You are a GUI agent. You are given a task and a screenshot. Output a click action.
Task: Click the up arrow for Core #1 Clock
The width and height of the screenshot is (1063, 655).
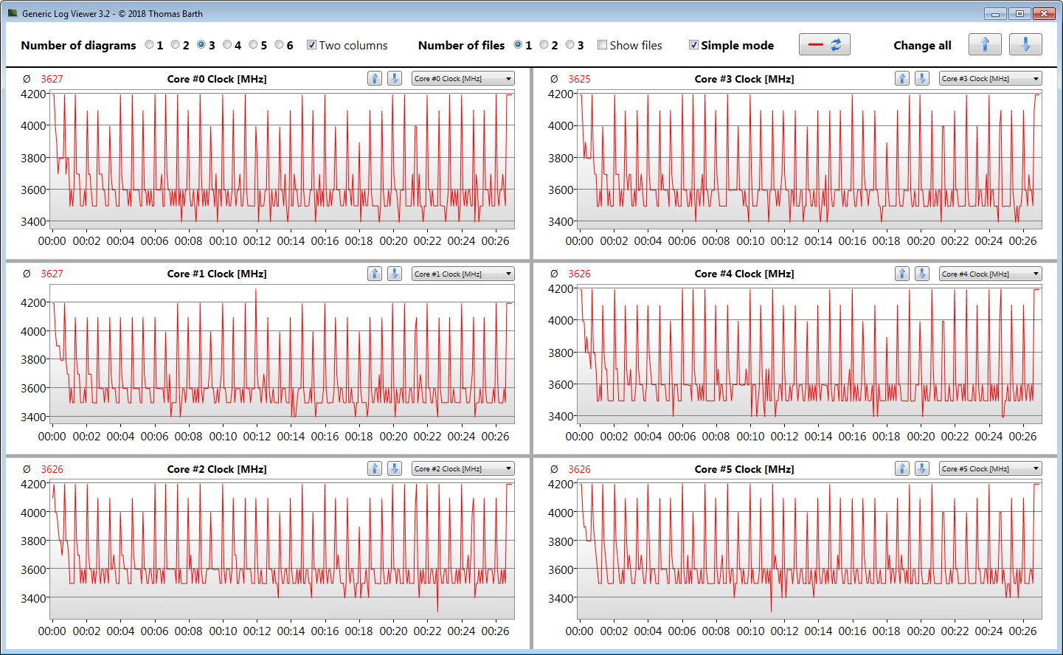(375, 274)
